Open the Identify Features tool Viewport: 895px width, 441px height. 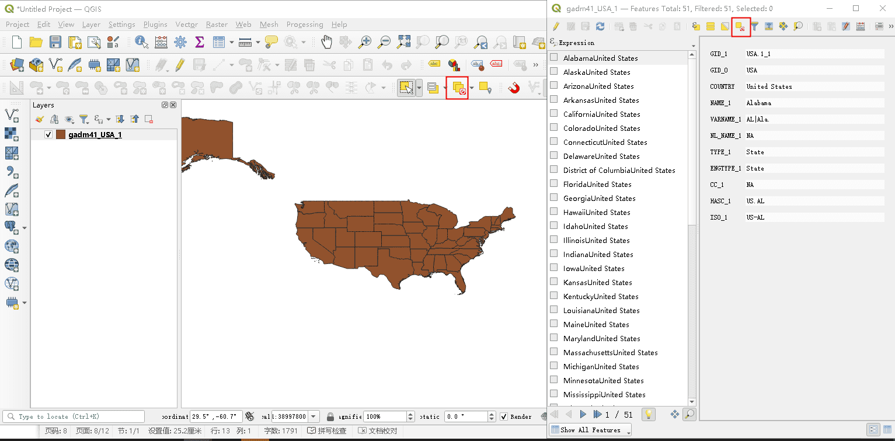click(x=141, y=41)
